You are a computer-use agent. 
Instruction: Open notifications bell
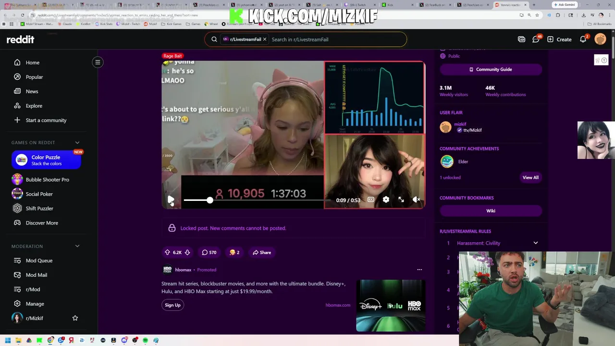coord(583,39)
